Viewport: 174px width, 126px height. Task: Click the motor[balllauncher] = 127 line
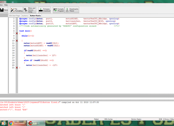pyautogui.click(x=41, y=55)
